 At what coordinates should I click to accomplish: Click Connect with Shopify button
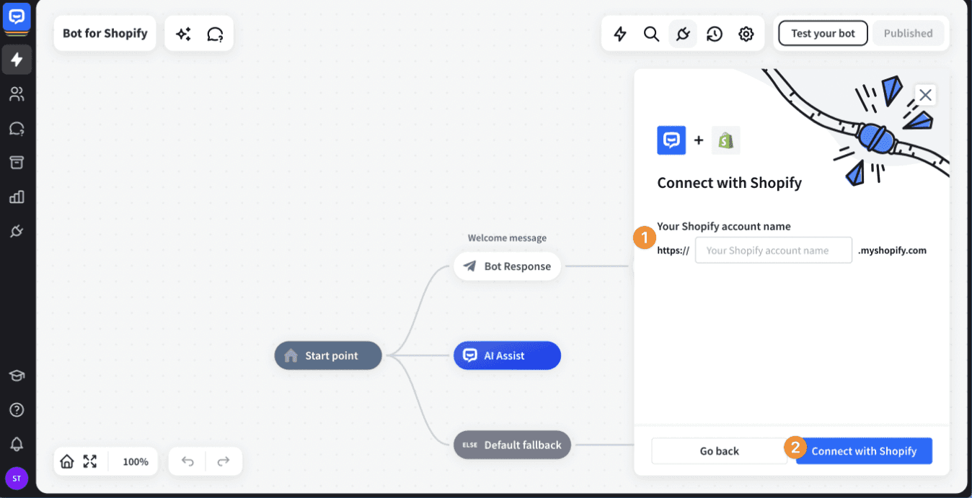coord(864,451)
